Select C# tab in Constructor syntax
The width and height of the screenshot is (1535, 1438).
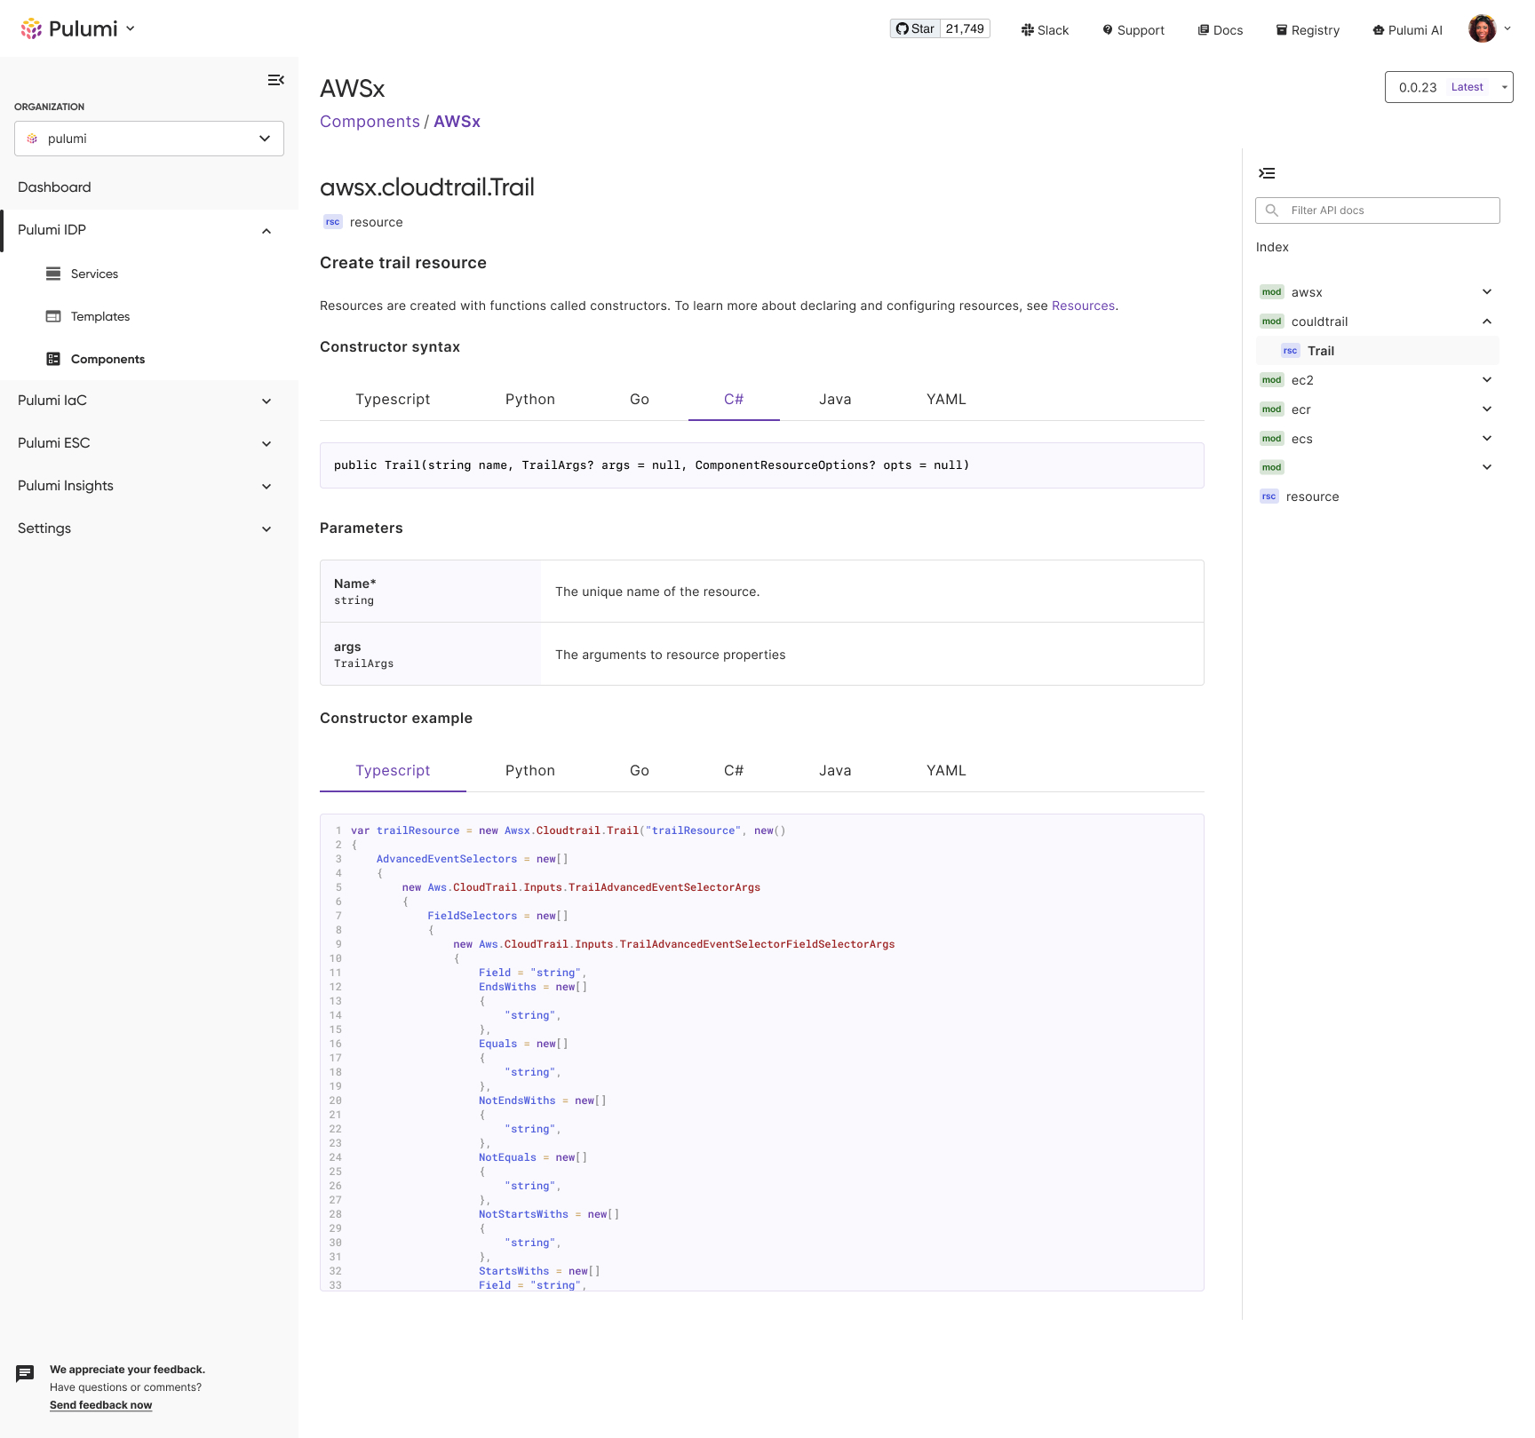point(734,400)
